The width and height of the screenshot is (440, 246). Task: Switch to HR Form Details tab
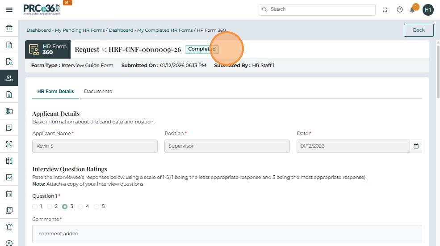tap(55, 91)
